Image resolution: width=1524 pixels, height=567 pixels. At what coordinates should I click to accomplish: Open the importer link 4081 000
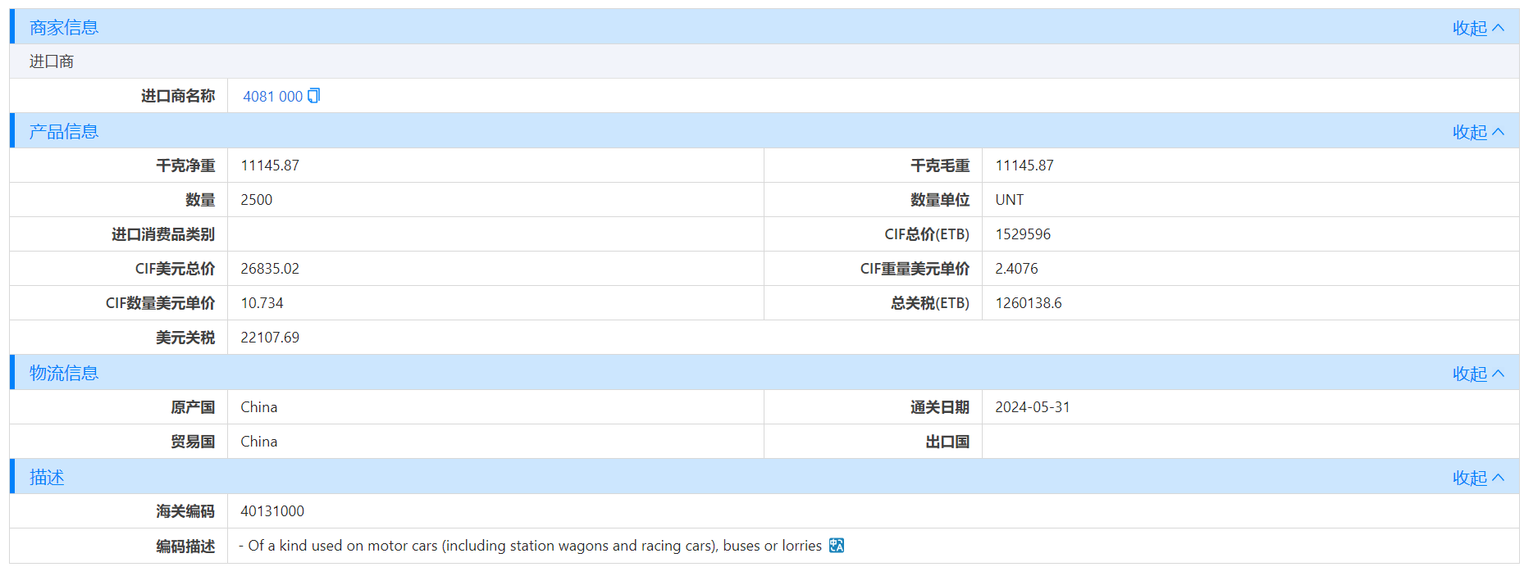click(x=272, y=97)
